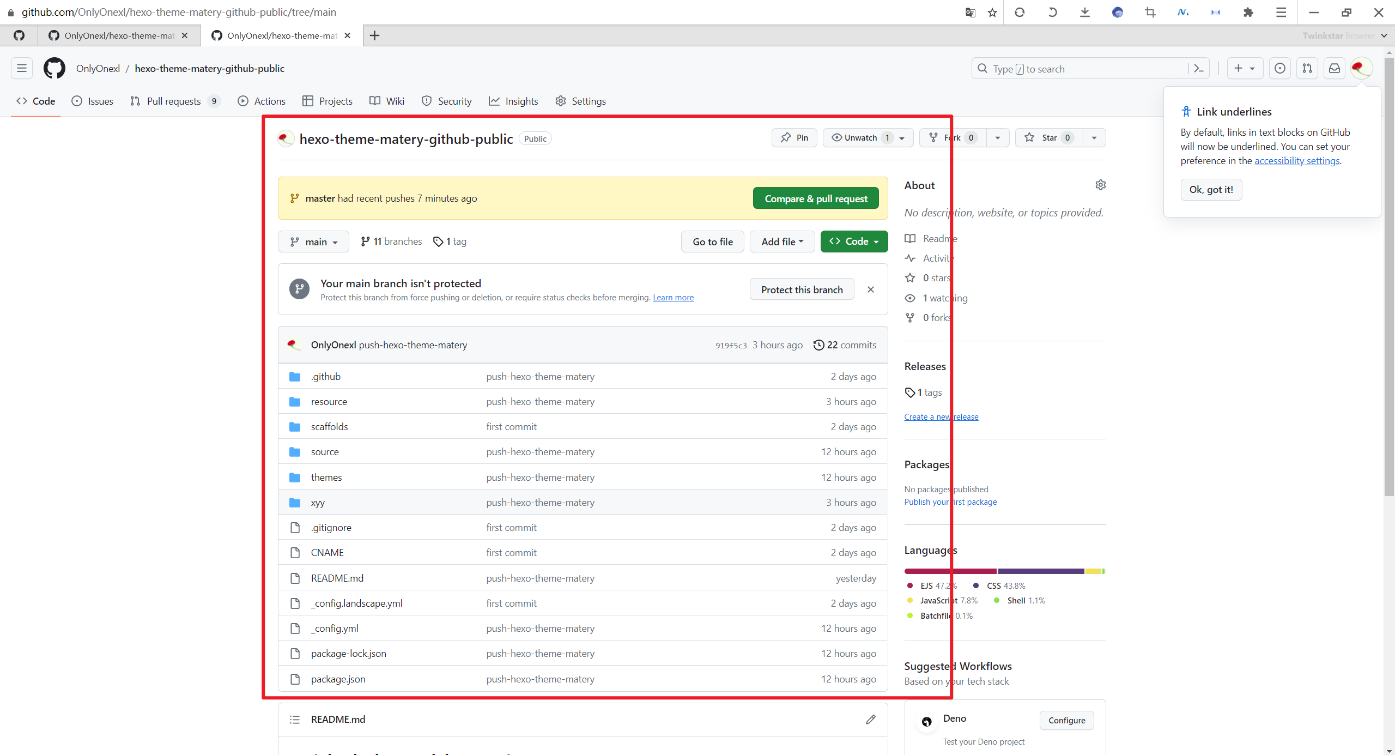The height and width of the screenshot is (755, 1395).
Task: Open the 11 branches link
Action: [391, 241]
